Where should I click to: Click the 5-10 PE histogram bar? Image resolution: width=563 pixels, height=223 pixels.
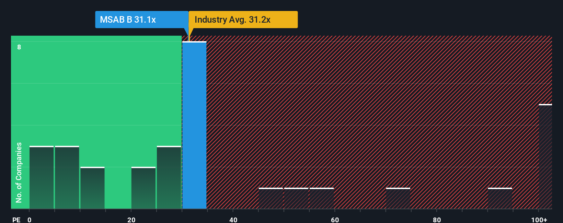pyautogui.click(x=67, y=177)
